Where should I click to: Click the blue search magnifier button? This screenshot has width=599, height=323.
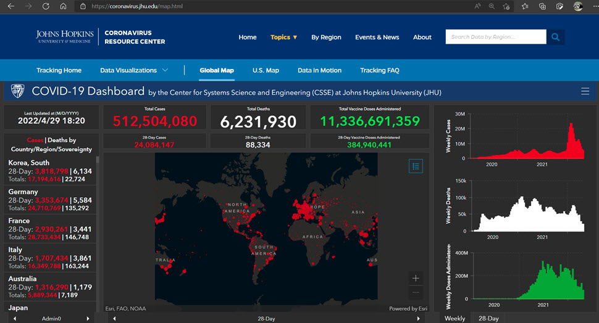555,37
